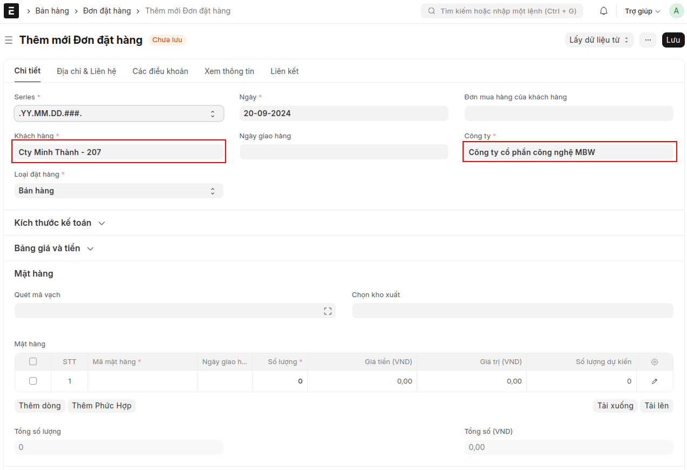687x470 pixels.
Task: Open the Series naming dropdown
Action: tap(118, 113)
